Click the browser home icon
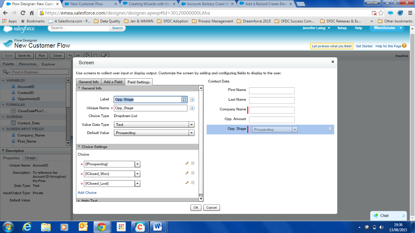The width and height of the screenshot is (415, 233). click(32, 13)
